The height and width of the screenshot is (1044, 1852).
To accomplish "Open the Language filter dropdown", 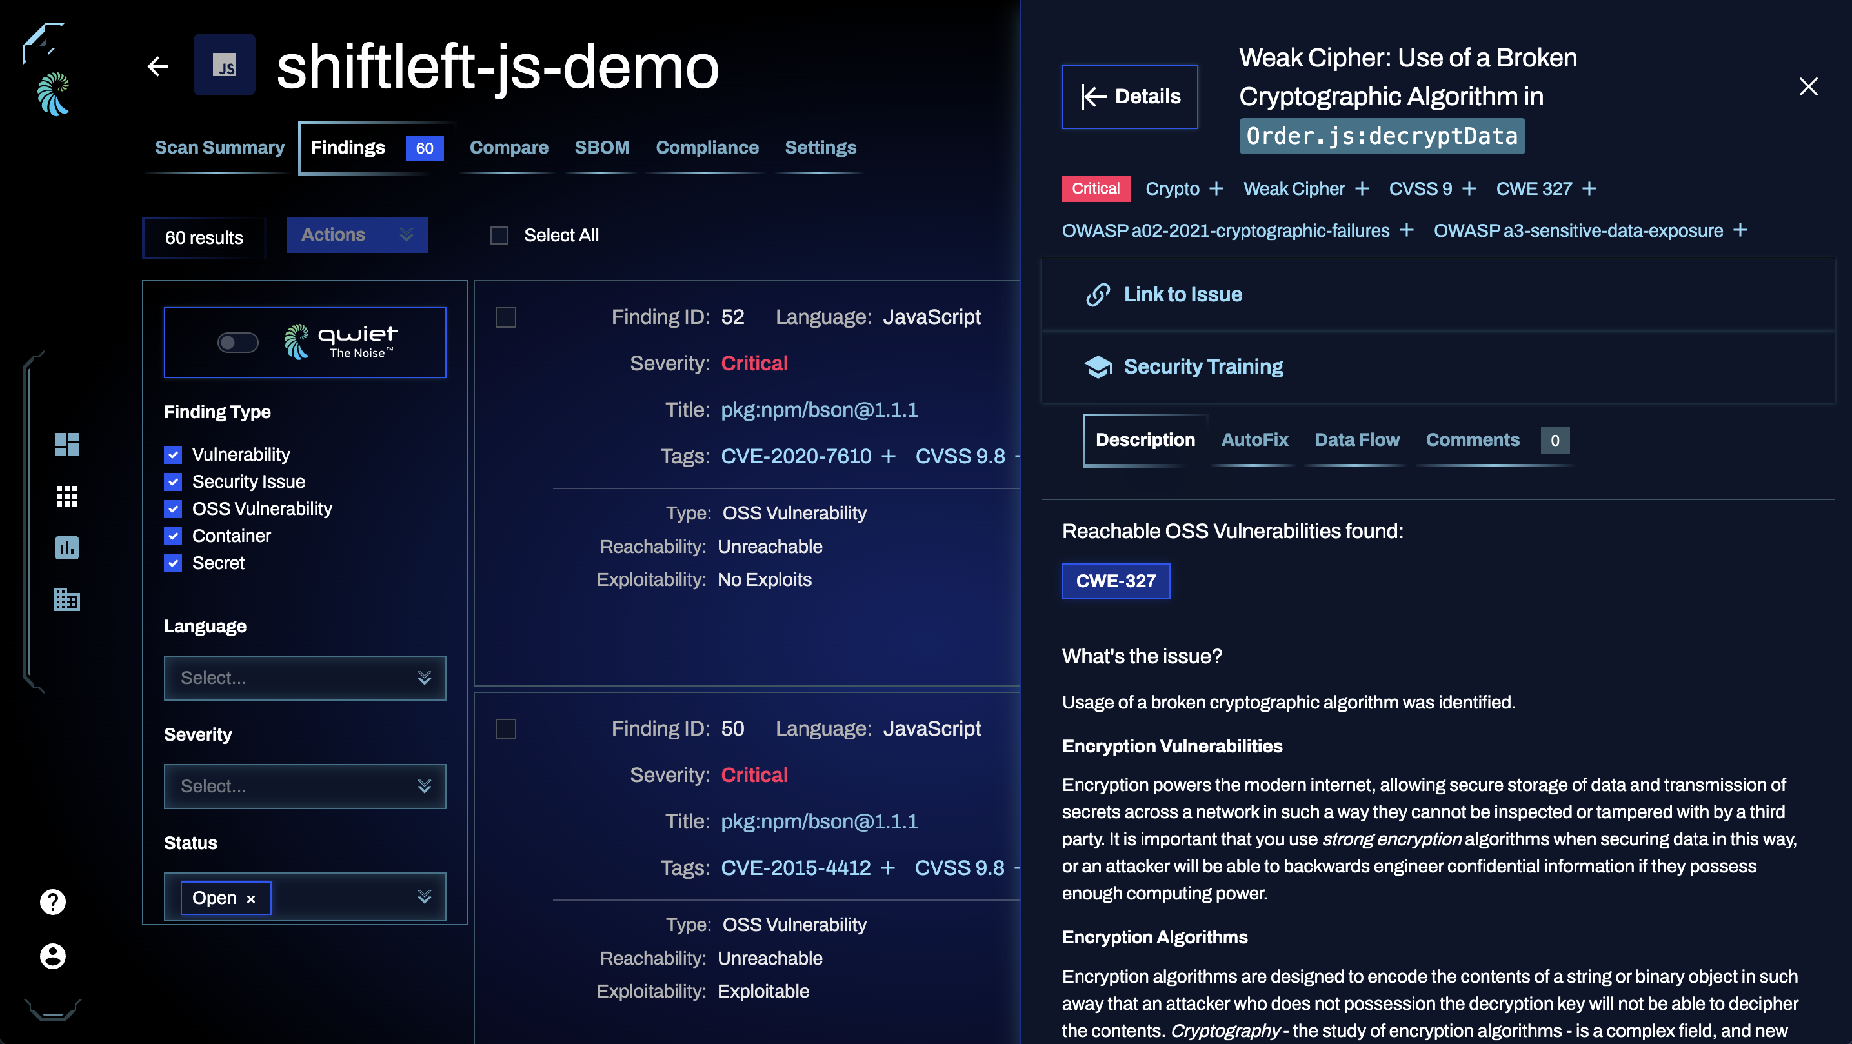I will [305, 678].
